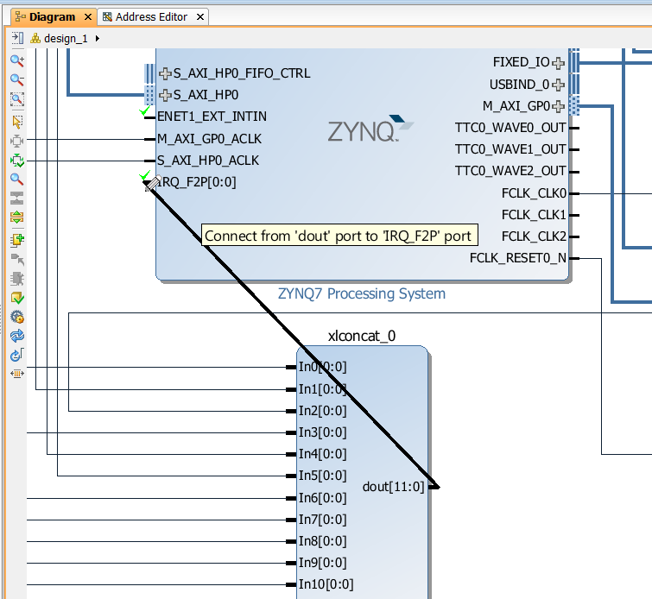This screenshot has height=599, width=652.
Task: Select the S_AXI_HP0_ACLK port
Action: point(208,161)
